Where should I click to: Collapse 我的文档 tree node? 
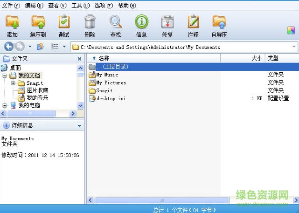coord(5,76)
